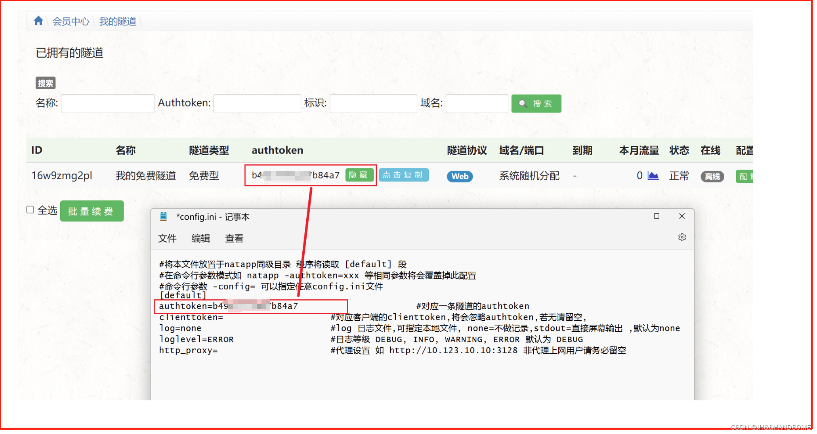Focus the 名称 search input
This screenshot has height=434, width=817.
(108, 103)
